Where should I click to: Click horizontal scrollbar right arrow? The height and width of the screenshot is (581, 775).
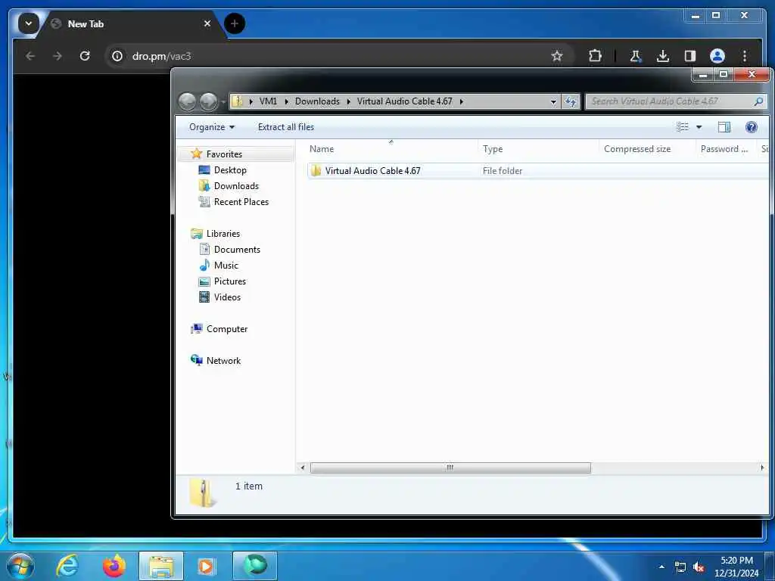(761, 468)
